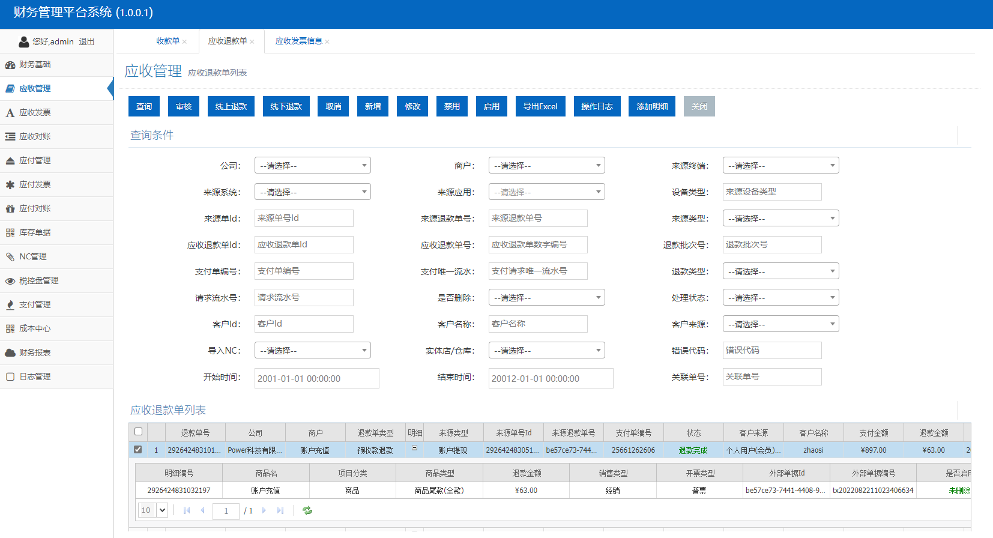Collapse the 明细 detail row for refund 1
This screenshot has width=993, height=538.
[414, 448]
